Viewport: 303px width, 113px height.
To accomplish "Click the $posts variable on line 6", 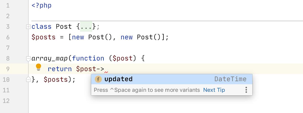I will click(x=44, y=37).
